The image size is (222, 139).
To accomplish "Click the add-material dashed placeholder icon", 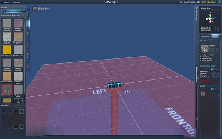I will (18, 101).
